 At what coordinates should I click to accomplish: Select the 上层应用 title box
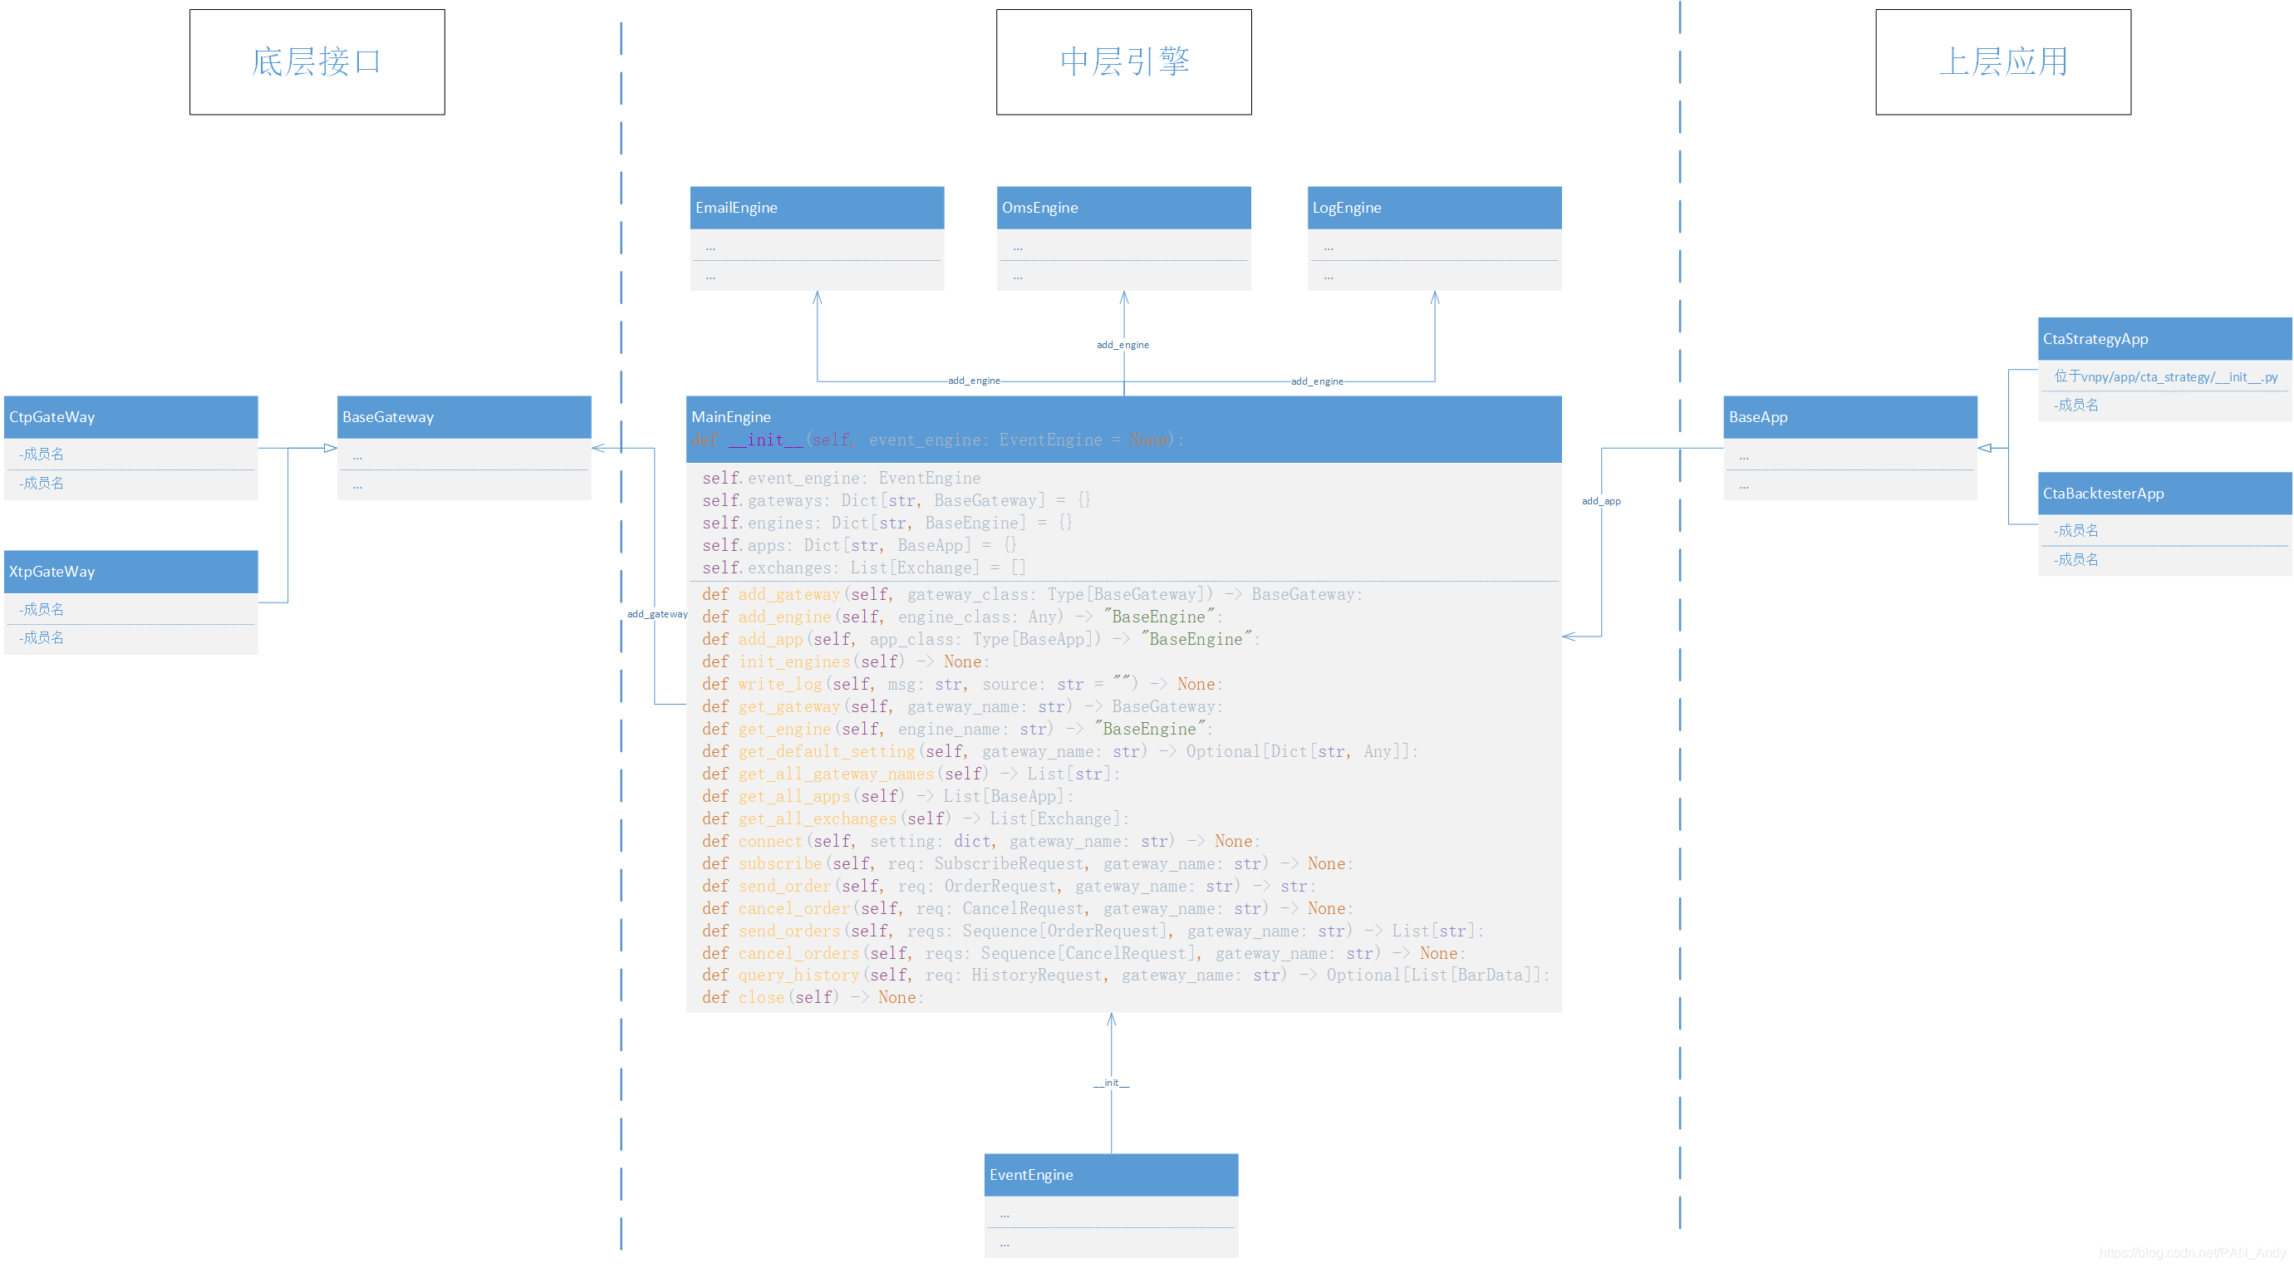[x=2004, y=62]
